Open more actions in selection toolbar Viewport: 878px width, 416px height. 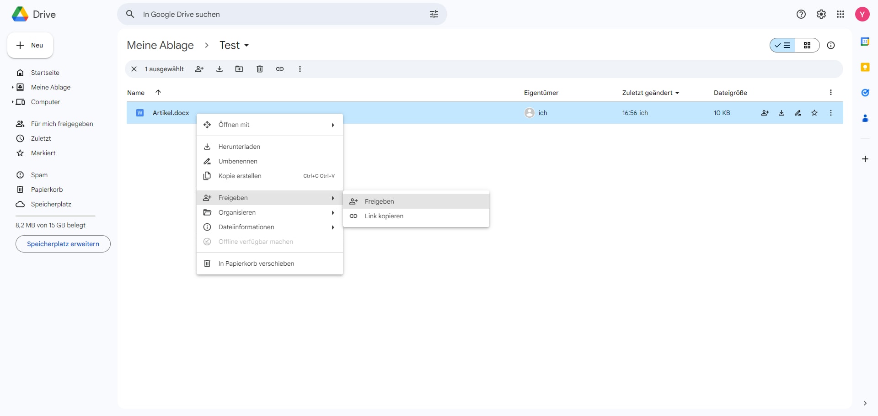point(300,69)
